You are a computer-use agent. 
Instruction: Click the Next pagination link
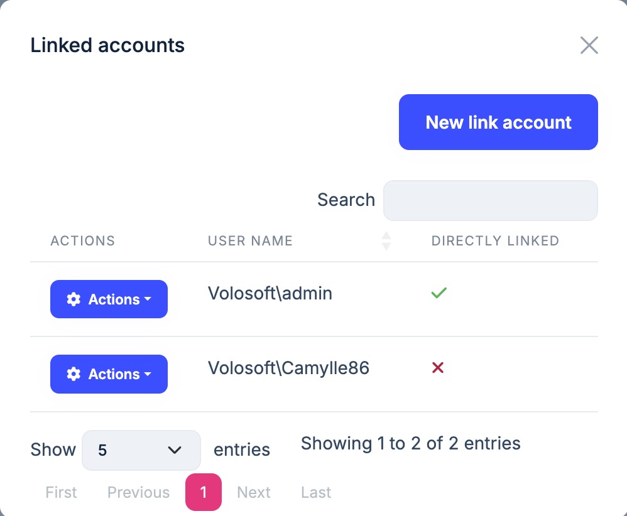[253, 492]
